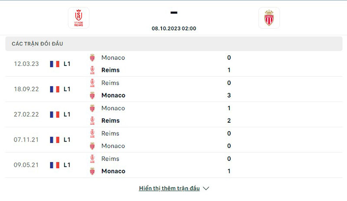
Task: Click Monaco crest in 18.09.22 match
Action: coord(92,95)
